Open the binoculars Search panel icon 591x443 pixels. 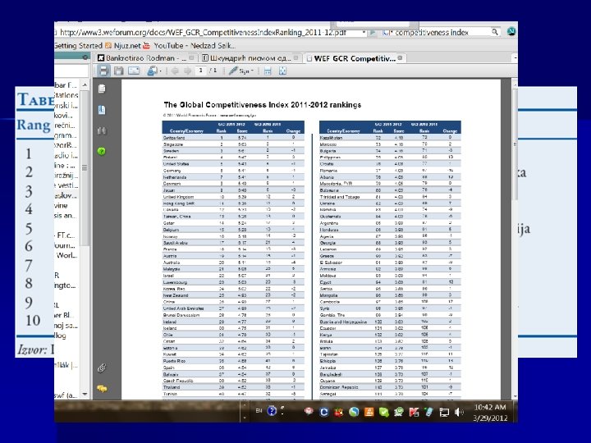(102, 130)
